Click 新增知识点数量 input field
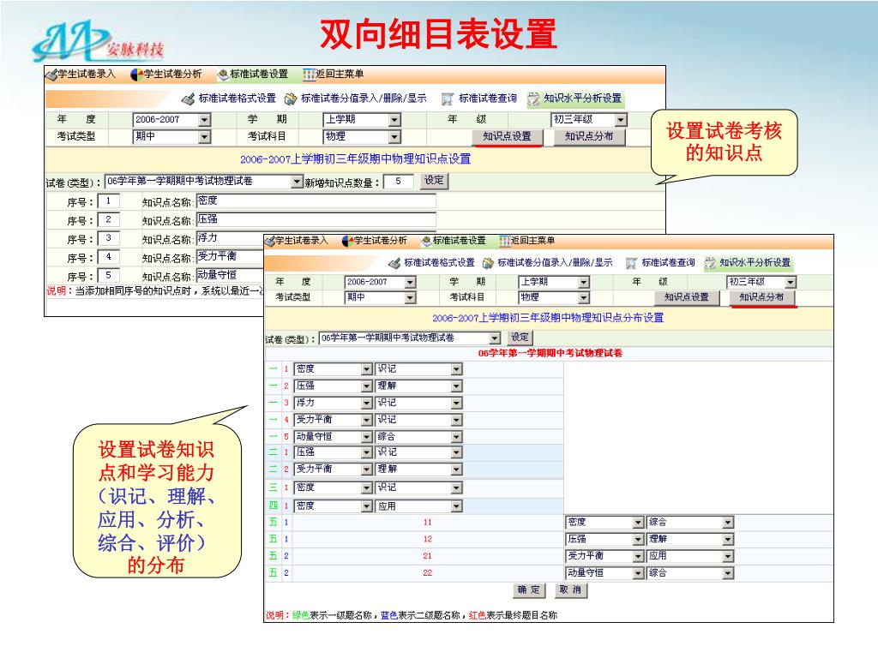 point(399,182)
